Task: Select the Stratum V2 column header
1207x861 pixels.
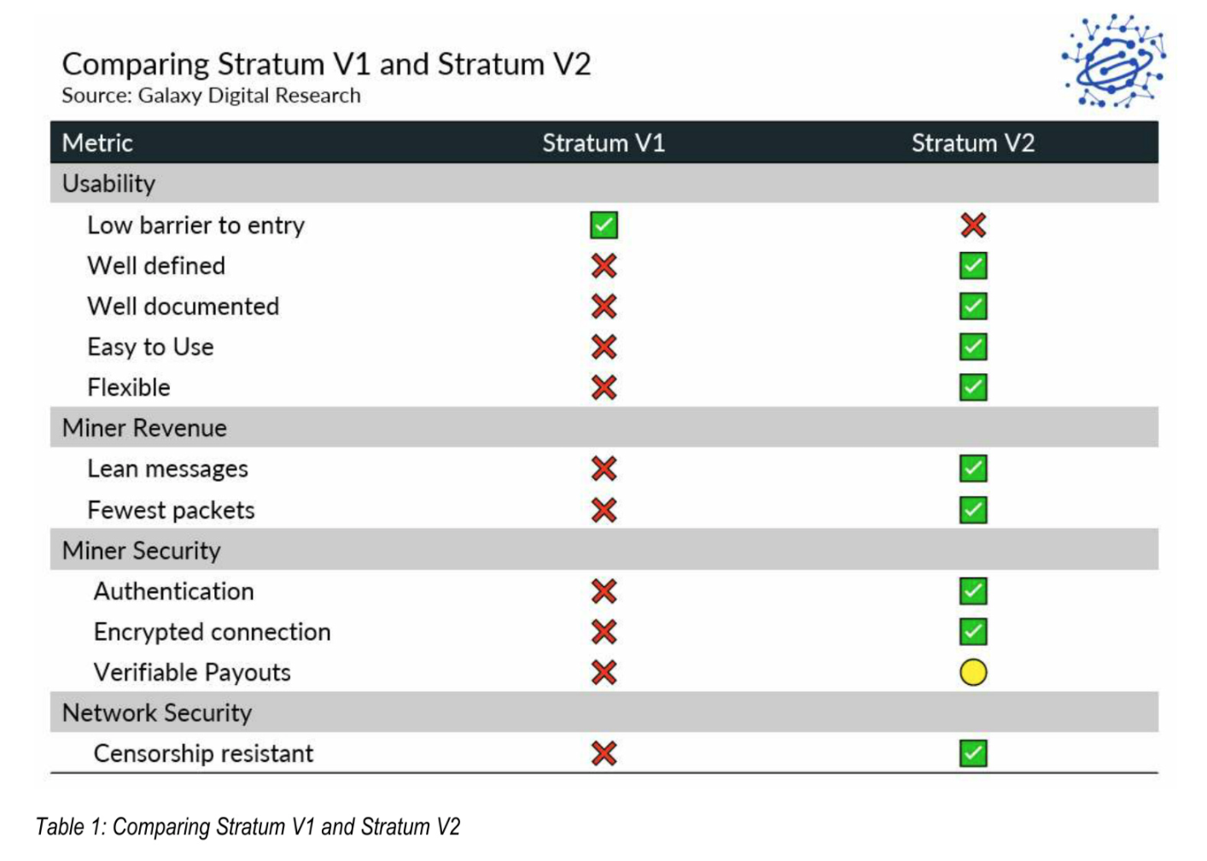Action: (973, 143)
